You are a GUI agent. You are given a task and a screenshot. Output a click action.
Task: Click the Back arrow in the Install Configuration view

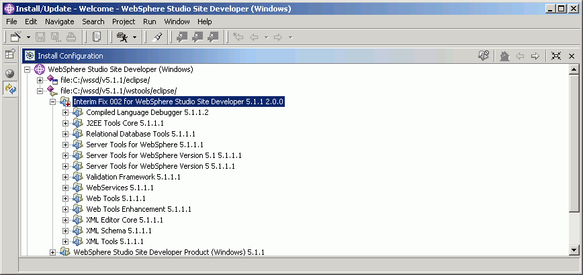coord(520,56)
